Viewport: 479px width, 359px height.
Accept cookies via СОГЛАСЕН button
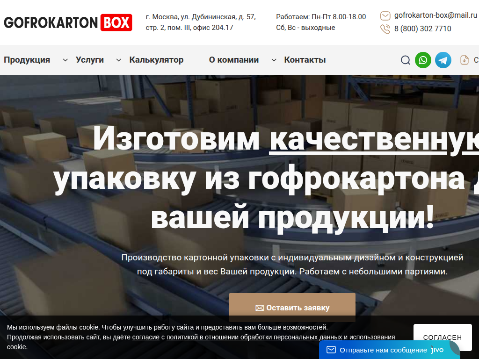click(x=442, y=337)
